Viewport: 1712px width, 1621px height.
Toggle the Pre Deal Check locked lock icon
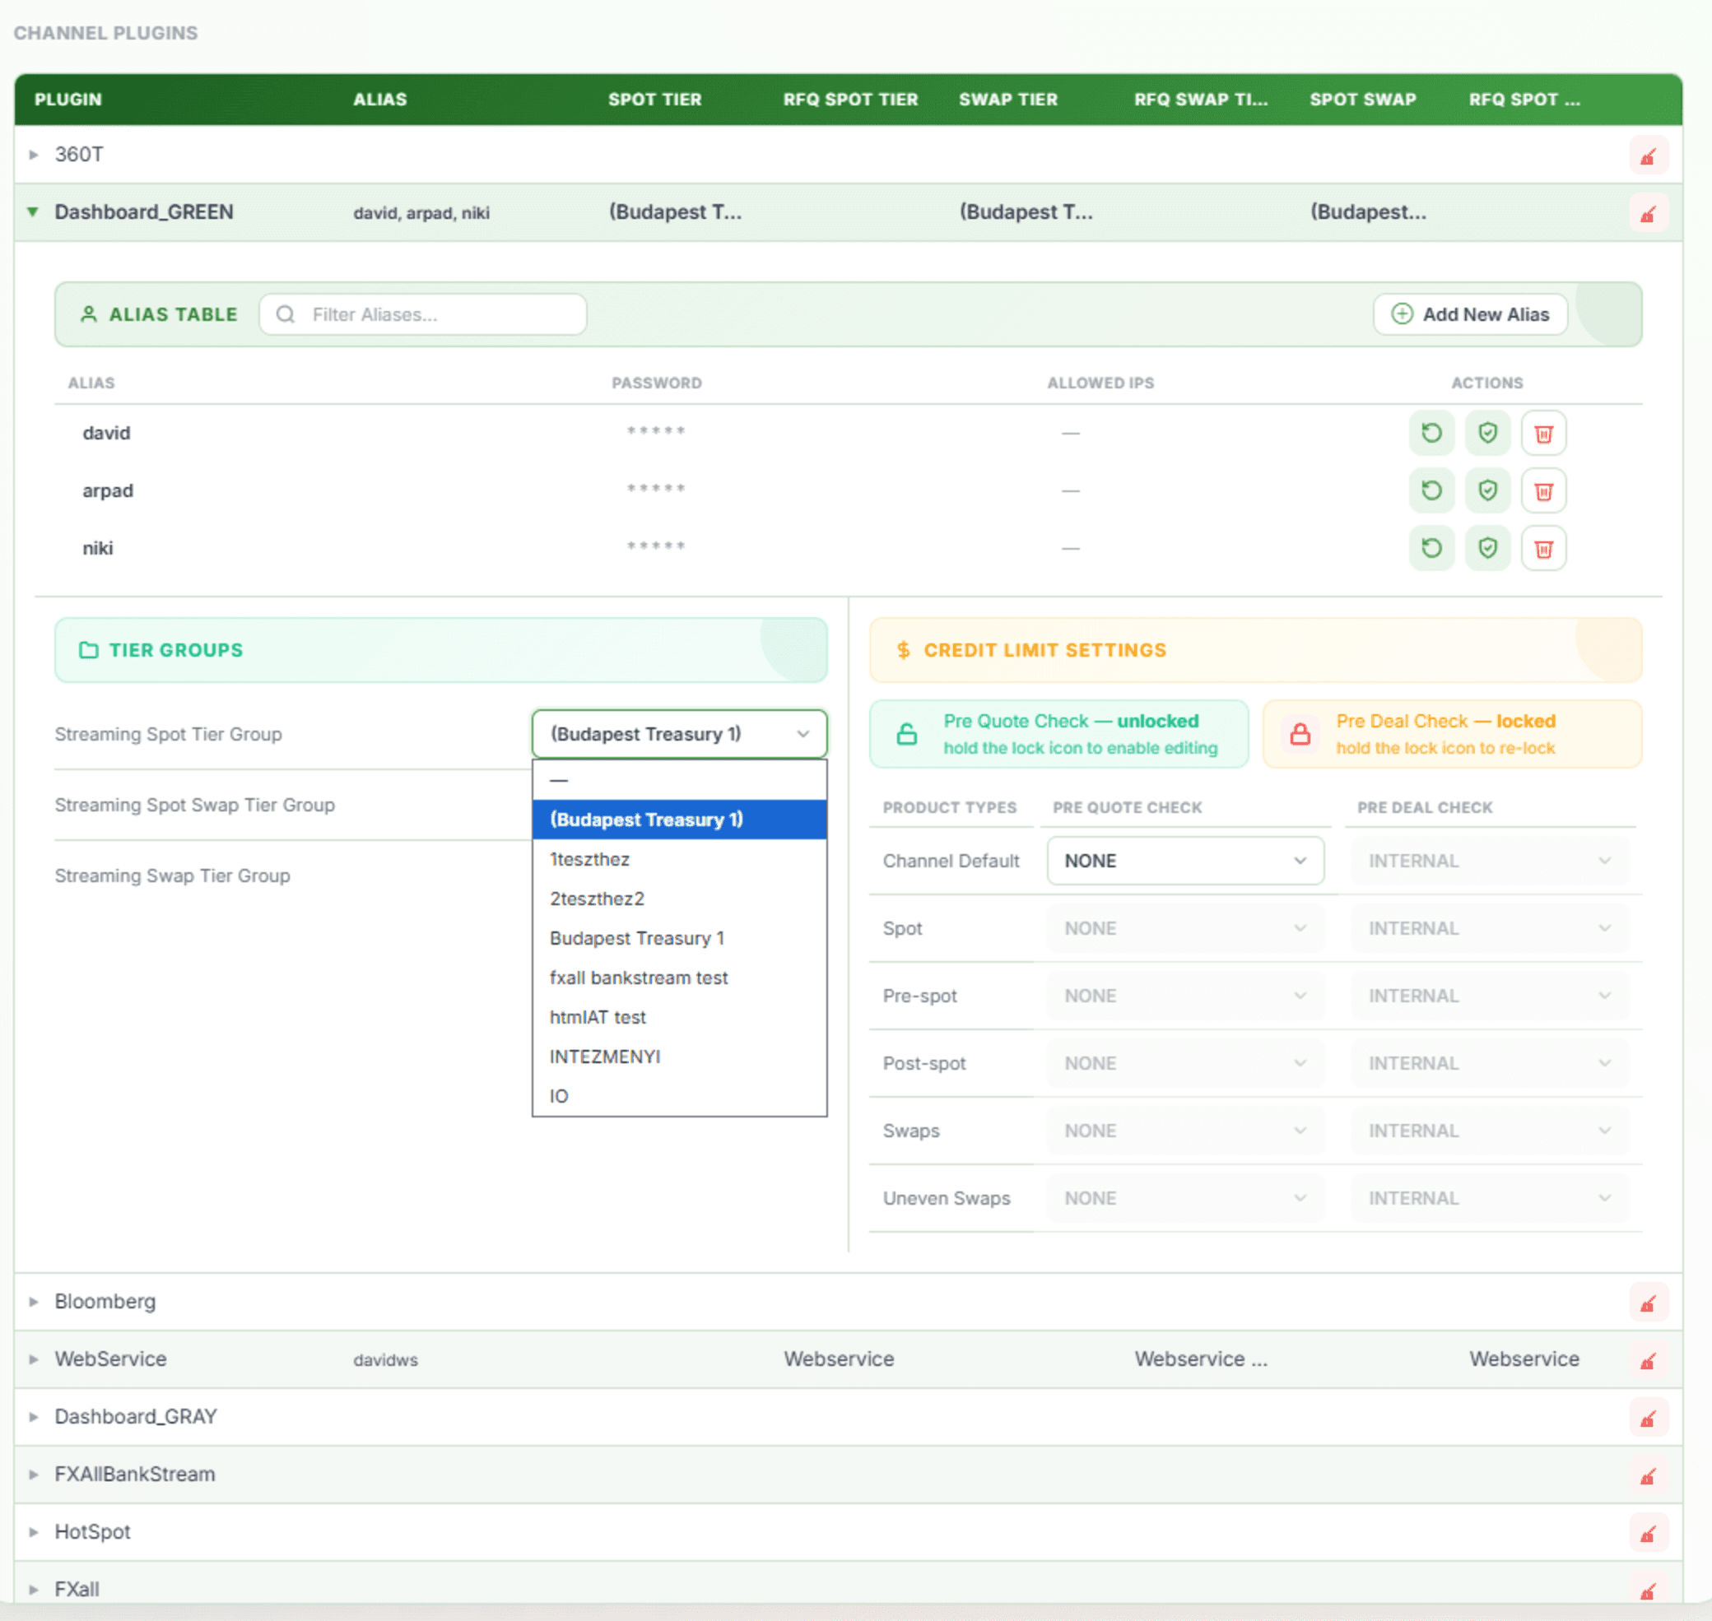(x=1300, y=735)
